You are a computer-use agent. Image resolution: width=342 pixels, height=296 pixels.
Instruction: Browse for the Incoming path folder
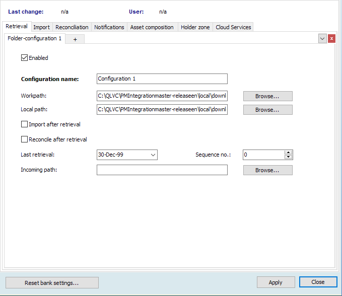[x=267, y=170]
